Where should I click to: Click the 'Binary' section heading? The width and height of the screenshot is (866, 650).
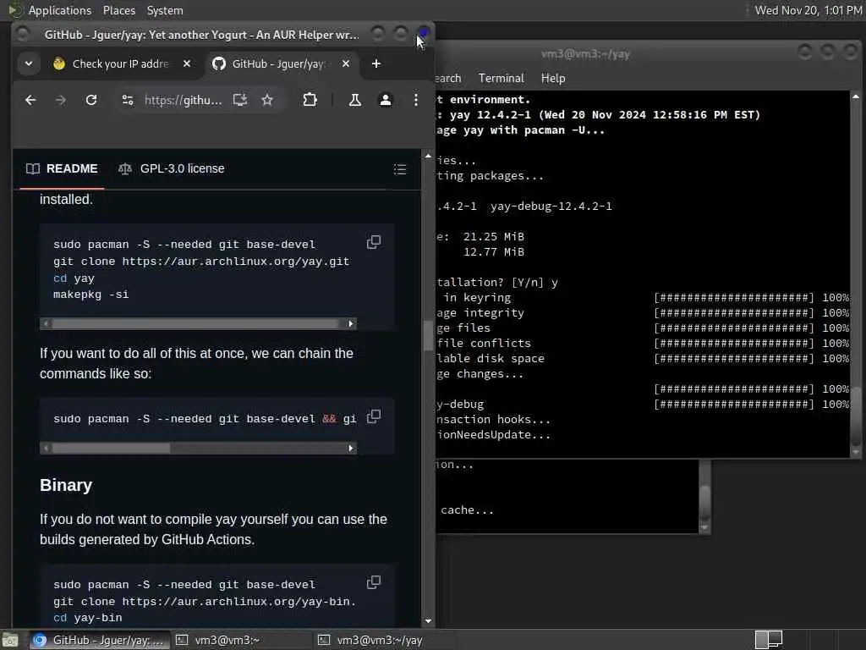click(x=66, y=485)
